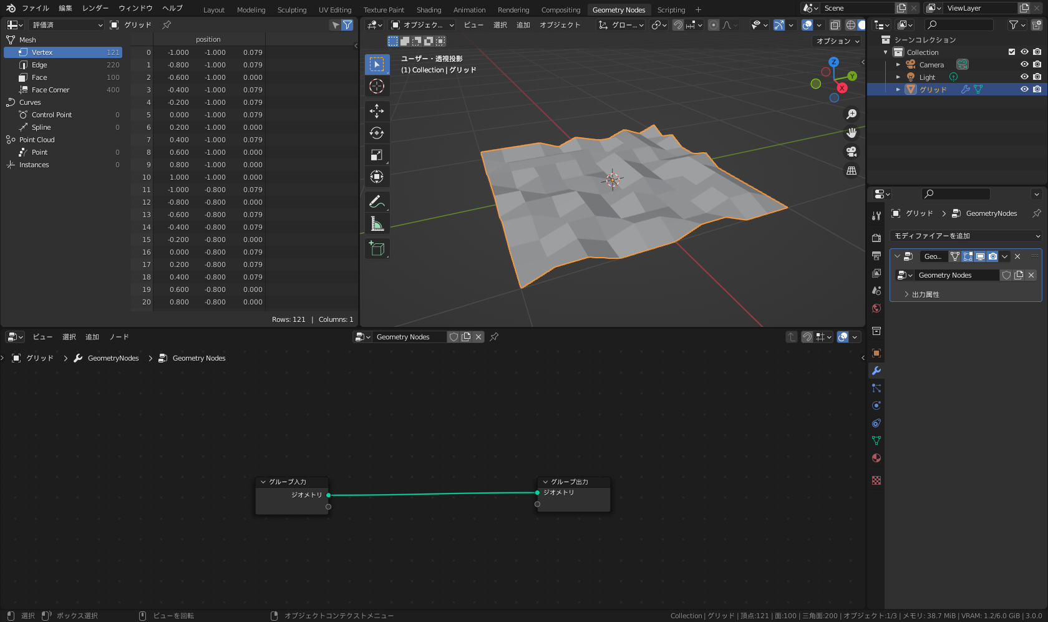This screenshot has width=1048, height=622.
Task: Click the red X axis gizmo ball
Action: [x=842, y=88]
